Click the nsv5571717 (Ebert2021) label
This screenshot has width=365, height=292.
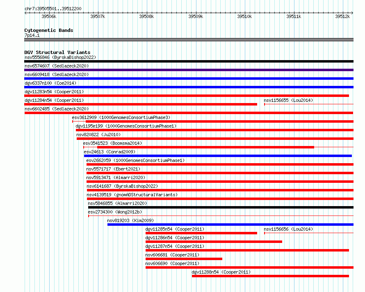113,169
